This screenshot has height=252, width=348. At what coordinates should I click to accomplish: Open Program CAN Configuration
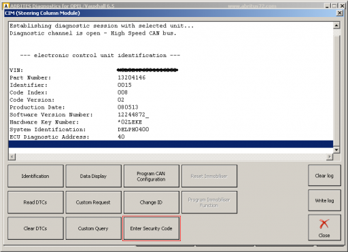(x=152, y=176)
